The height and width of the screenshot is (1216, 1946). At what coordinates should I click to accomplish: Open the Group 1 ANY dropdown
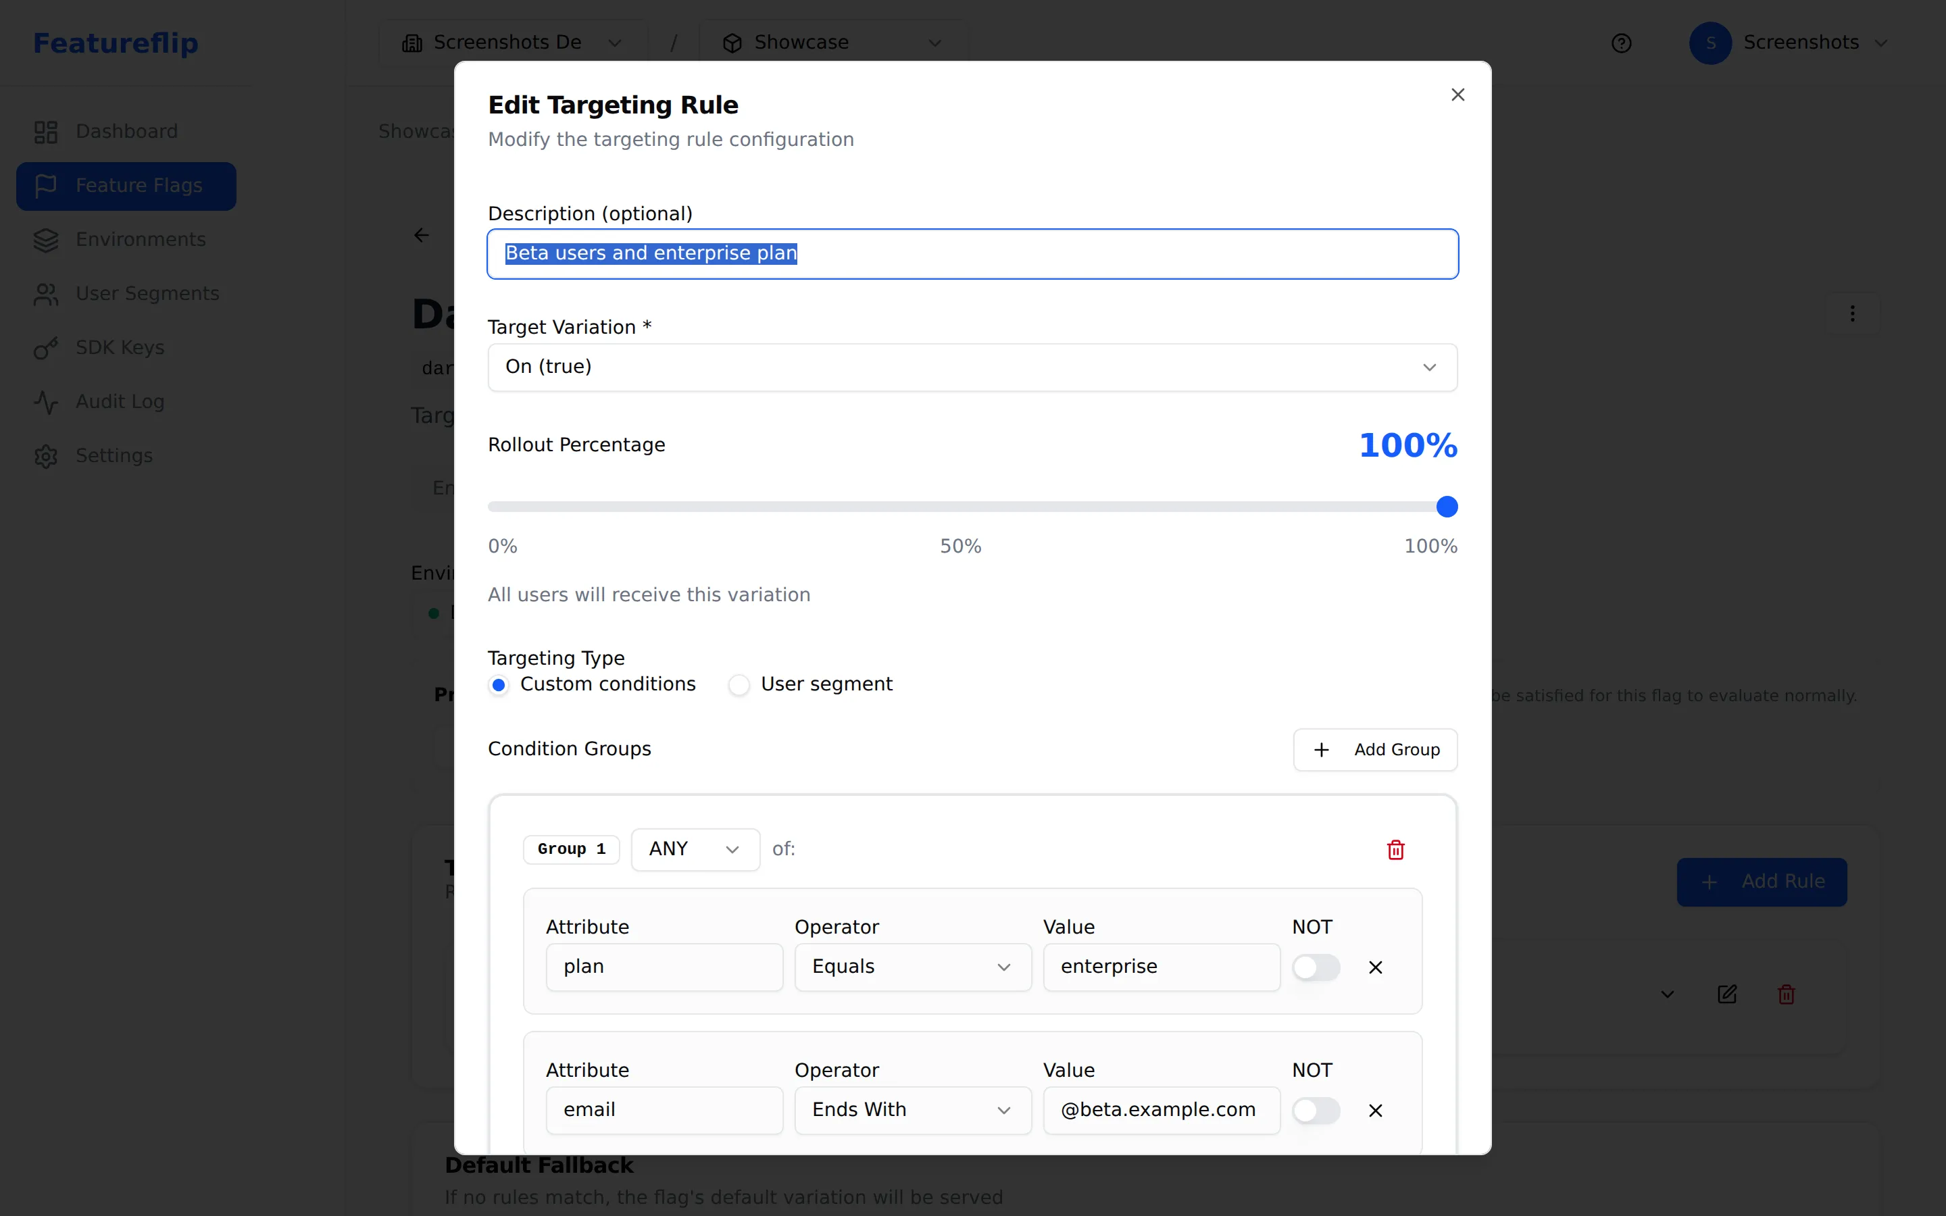pos(695,849)
